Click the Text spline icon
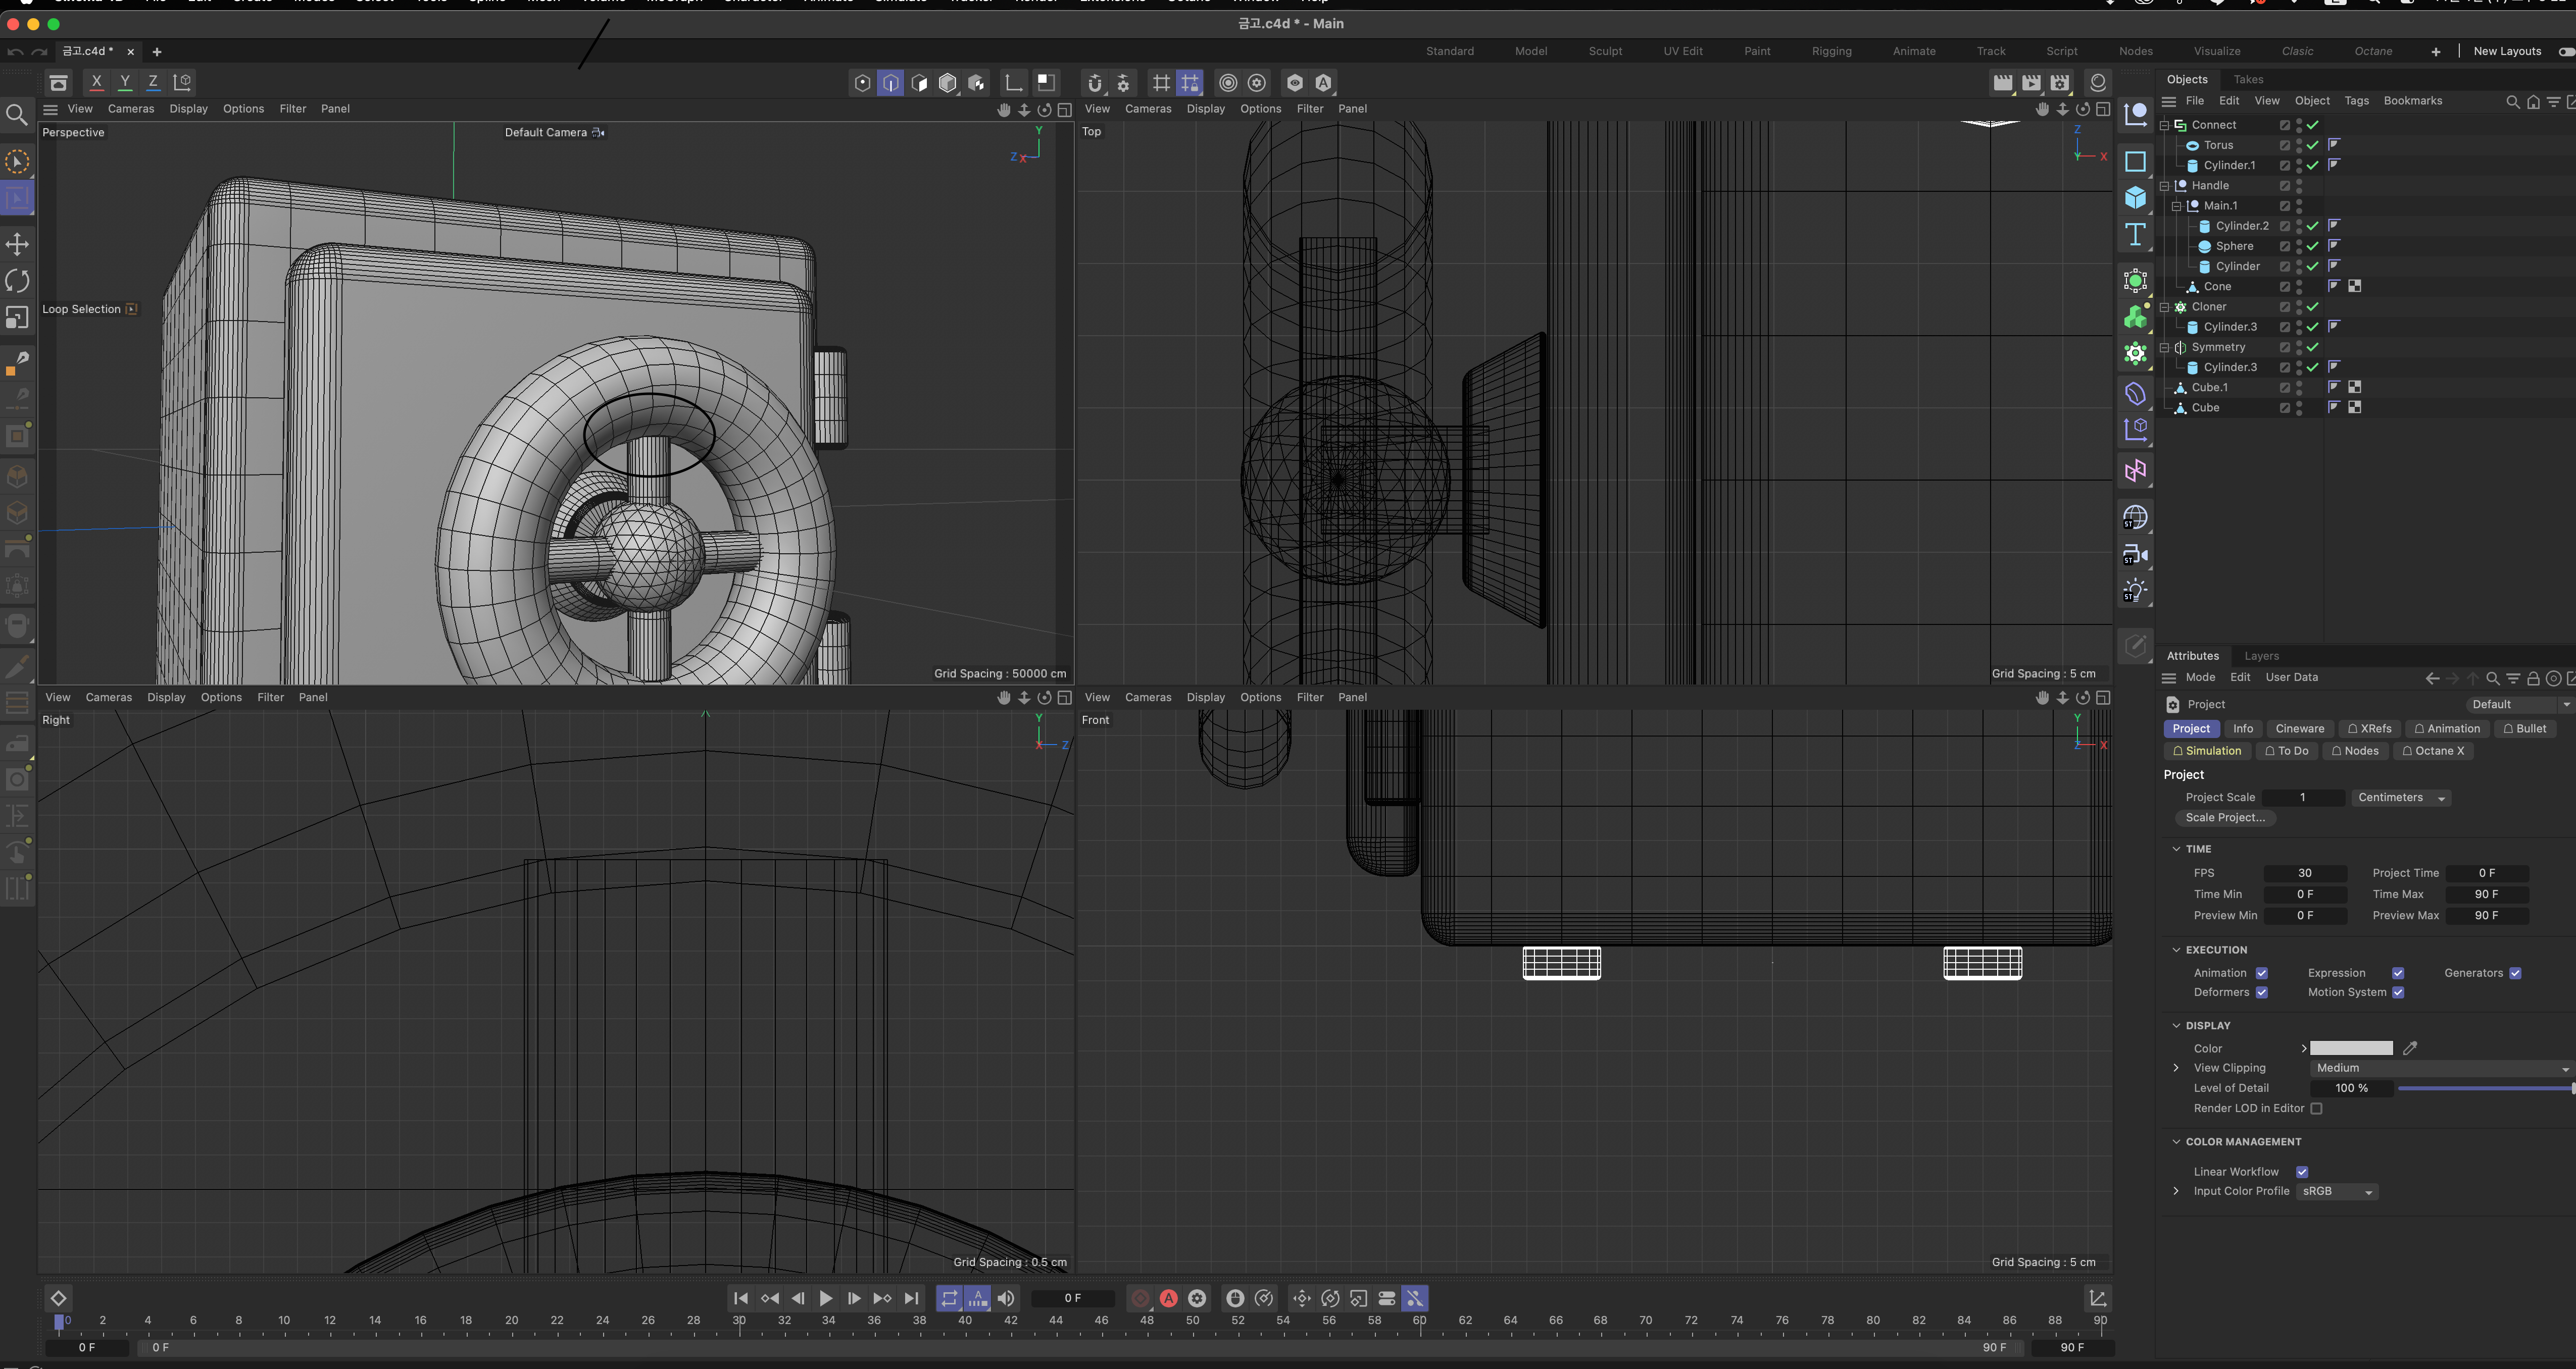Viewport: 2576px width, 1369px height. pyautogui.click(x=2135, y=235)
